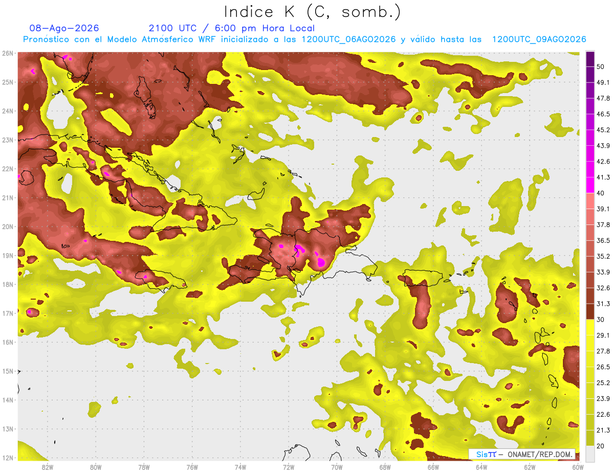Click the longitude label "74W"
Image resolution: width=614 pixels, height=474 pixels.
(x=240, y=467)
